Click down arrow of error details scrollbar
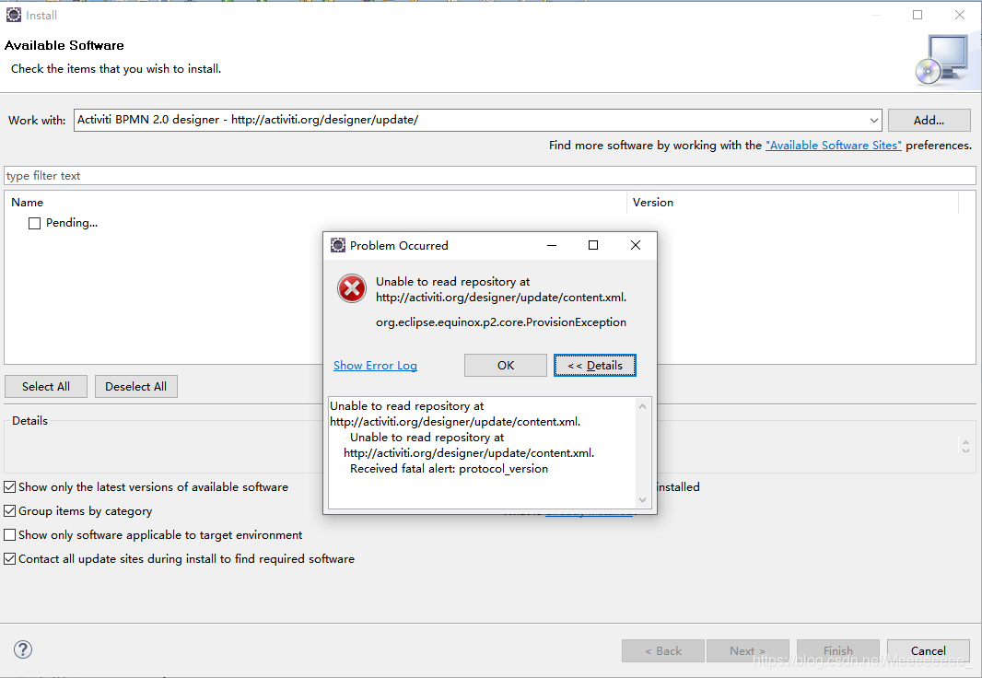 [643, 499]
